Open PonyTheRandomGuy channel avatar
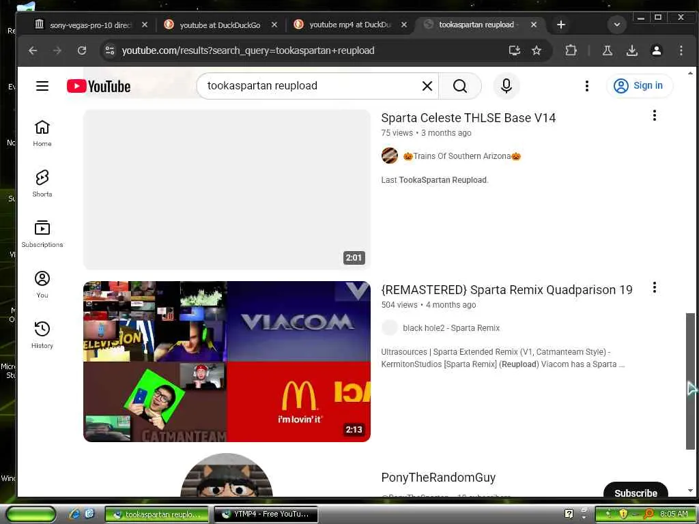The image size is (699, 524). click(227, 475)
